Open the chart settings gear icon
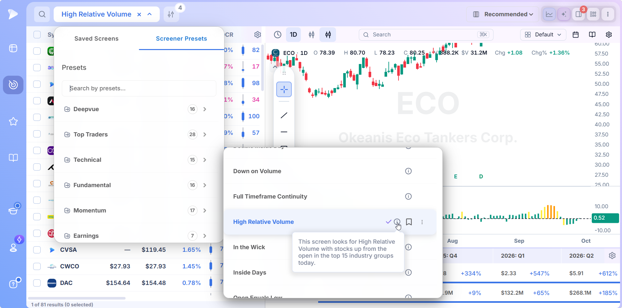 coord(609,35)
